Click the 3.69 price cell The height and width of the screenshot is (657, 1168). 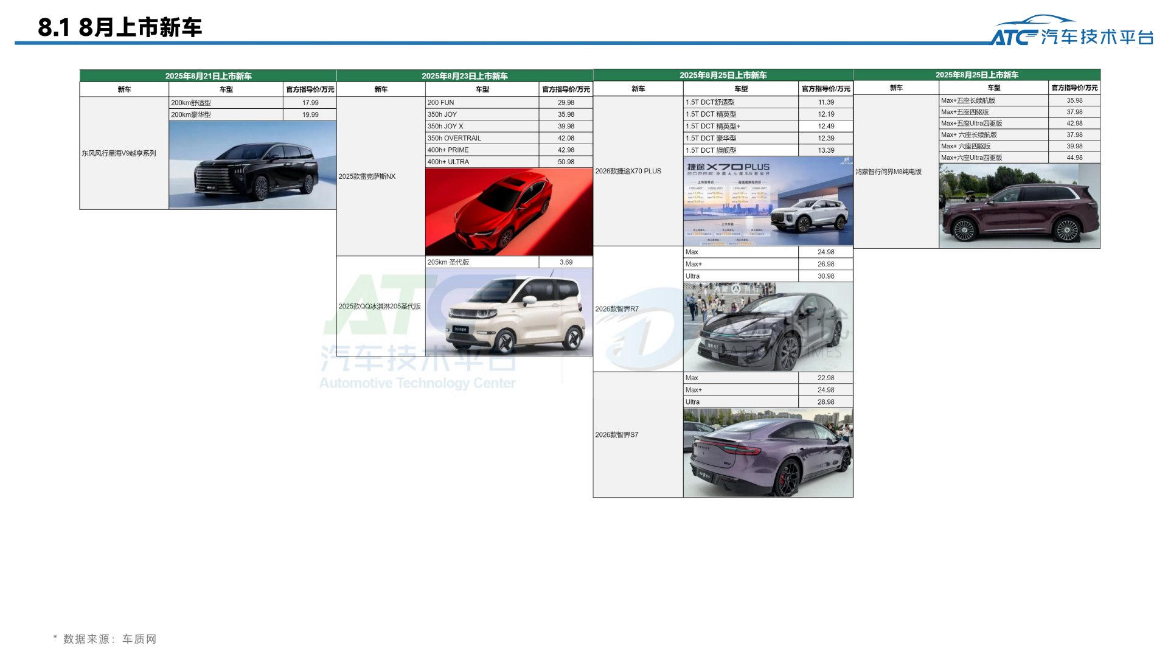coord(566,262)
